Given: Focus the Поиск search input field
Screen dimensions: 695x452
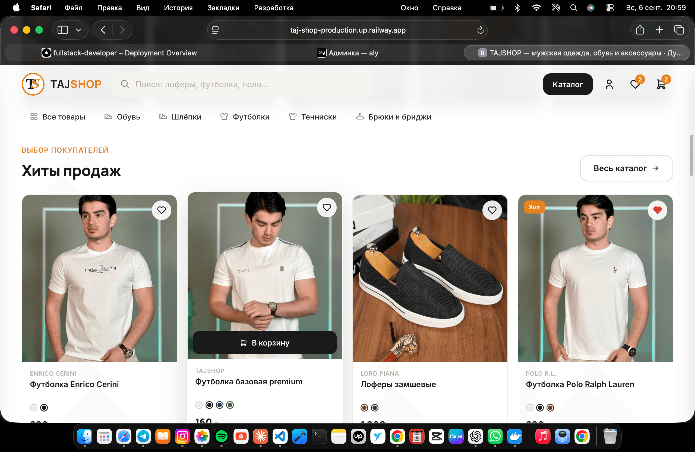Looking at the screenshot, I should coord(242,84).
